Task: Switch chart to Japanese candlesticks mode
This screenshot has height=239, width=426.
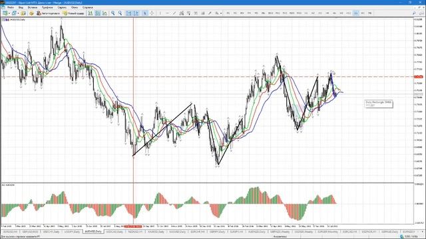Action: point(98,13)
